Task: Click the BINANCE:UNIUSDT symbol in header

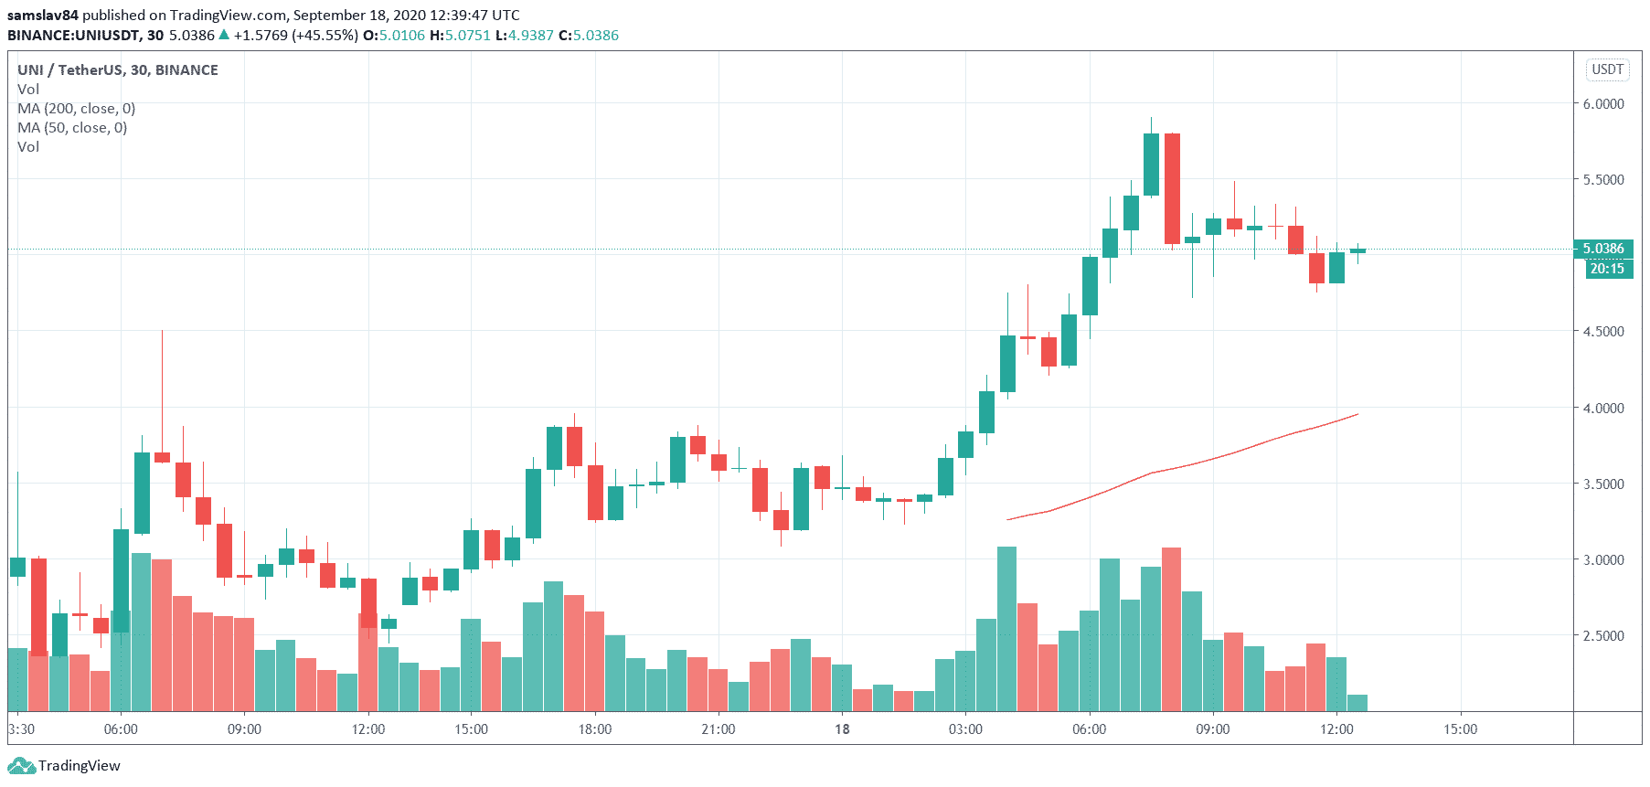Action: 73,36
